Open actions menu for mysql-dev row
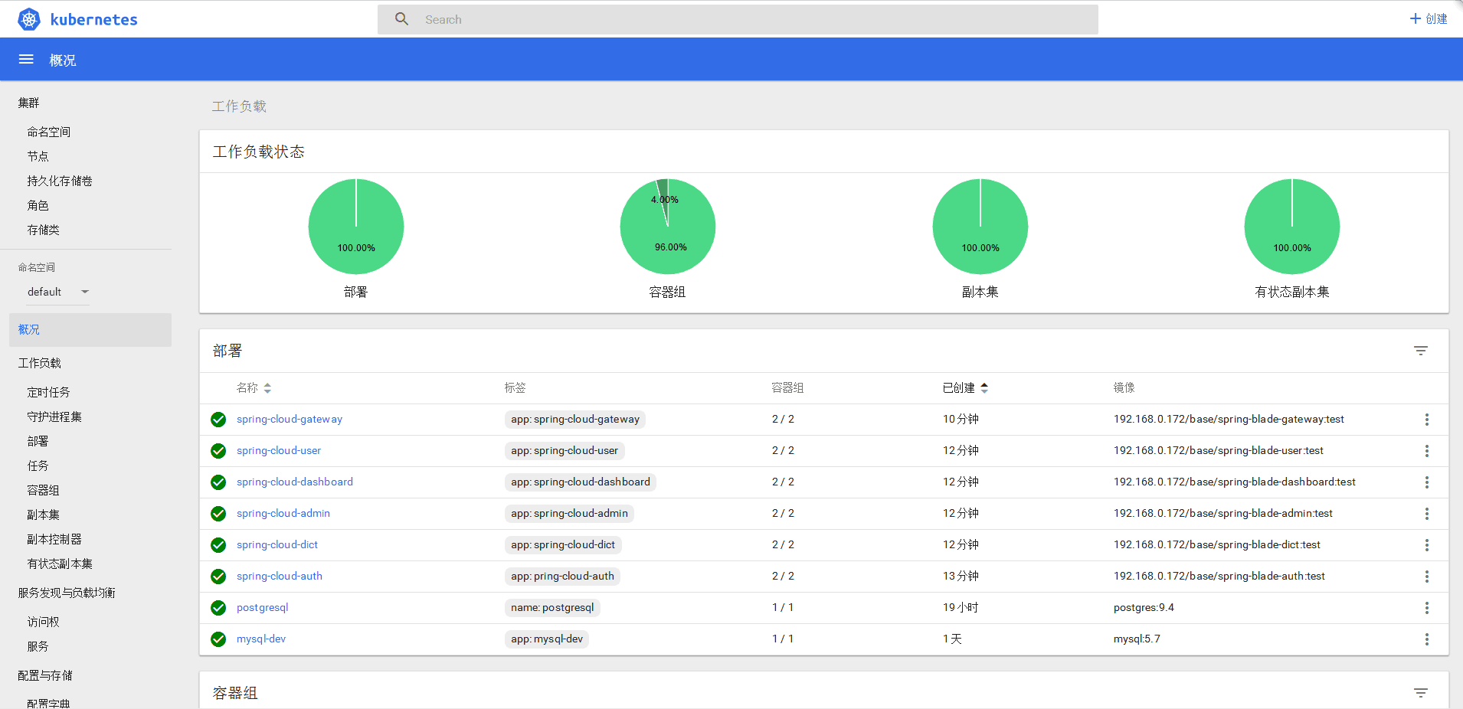 [x=1426, y=639]
